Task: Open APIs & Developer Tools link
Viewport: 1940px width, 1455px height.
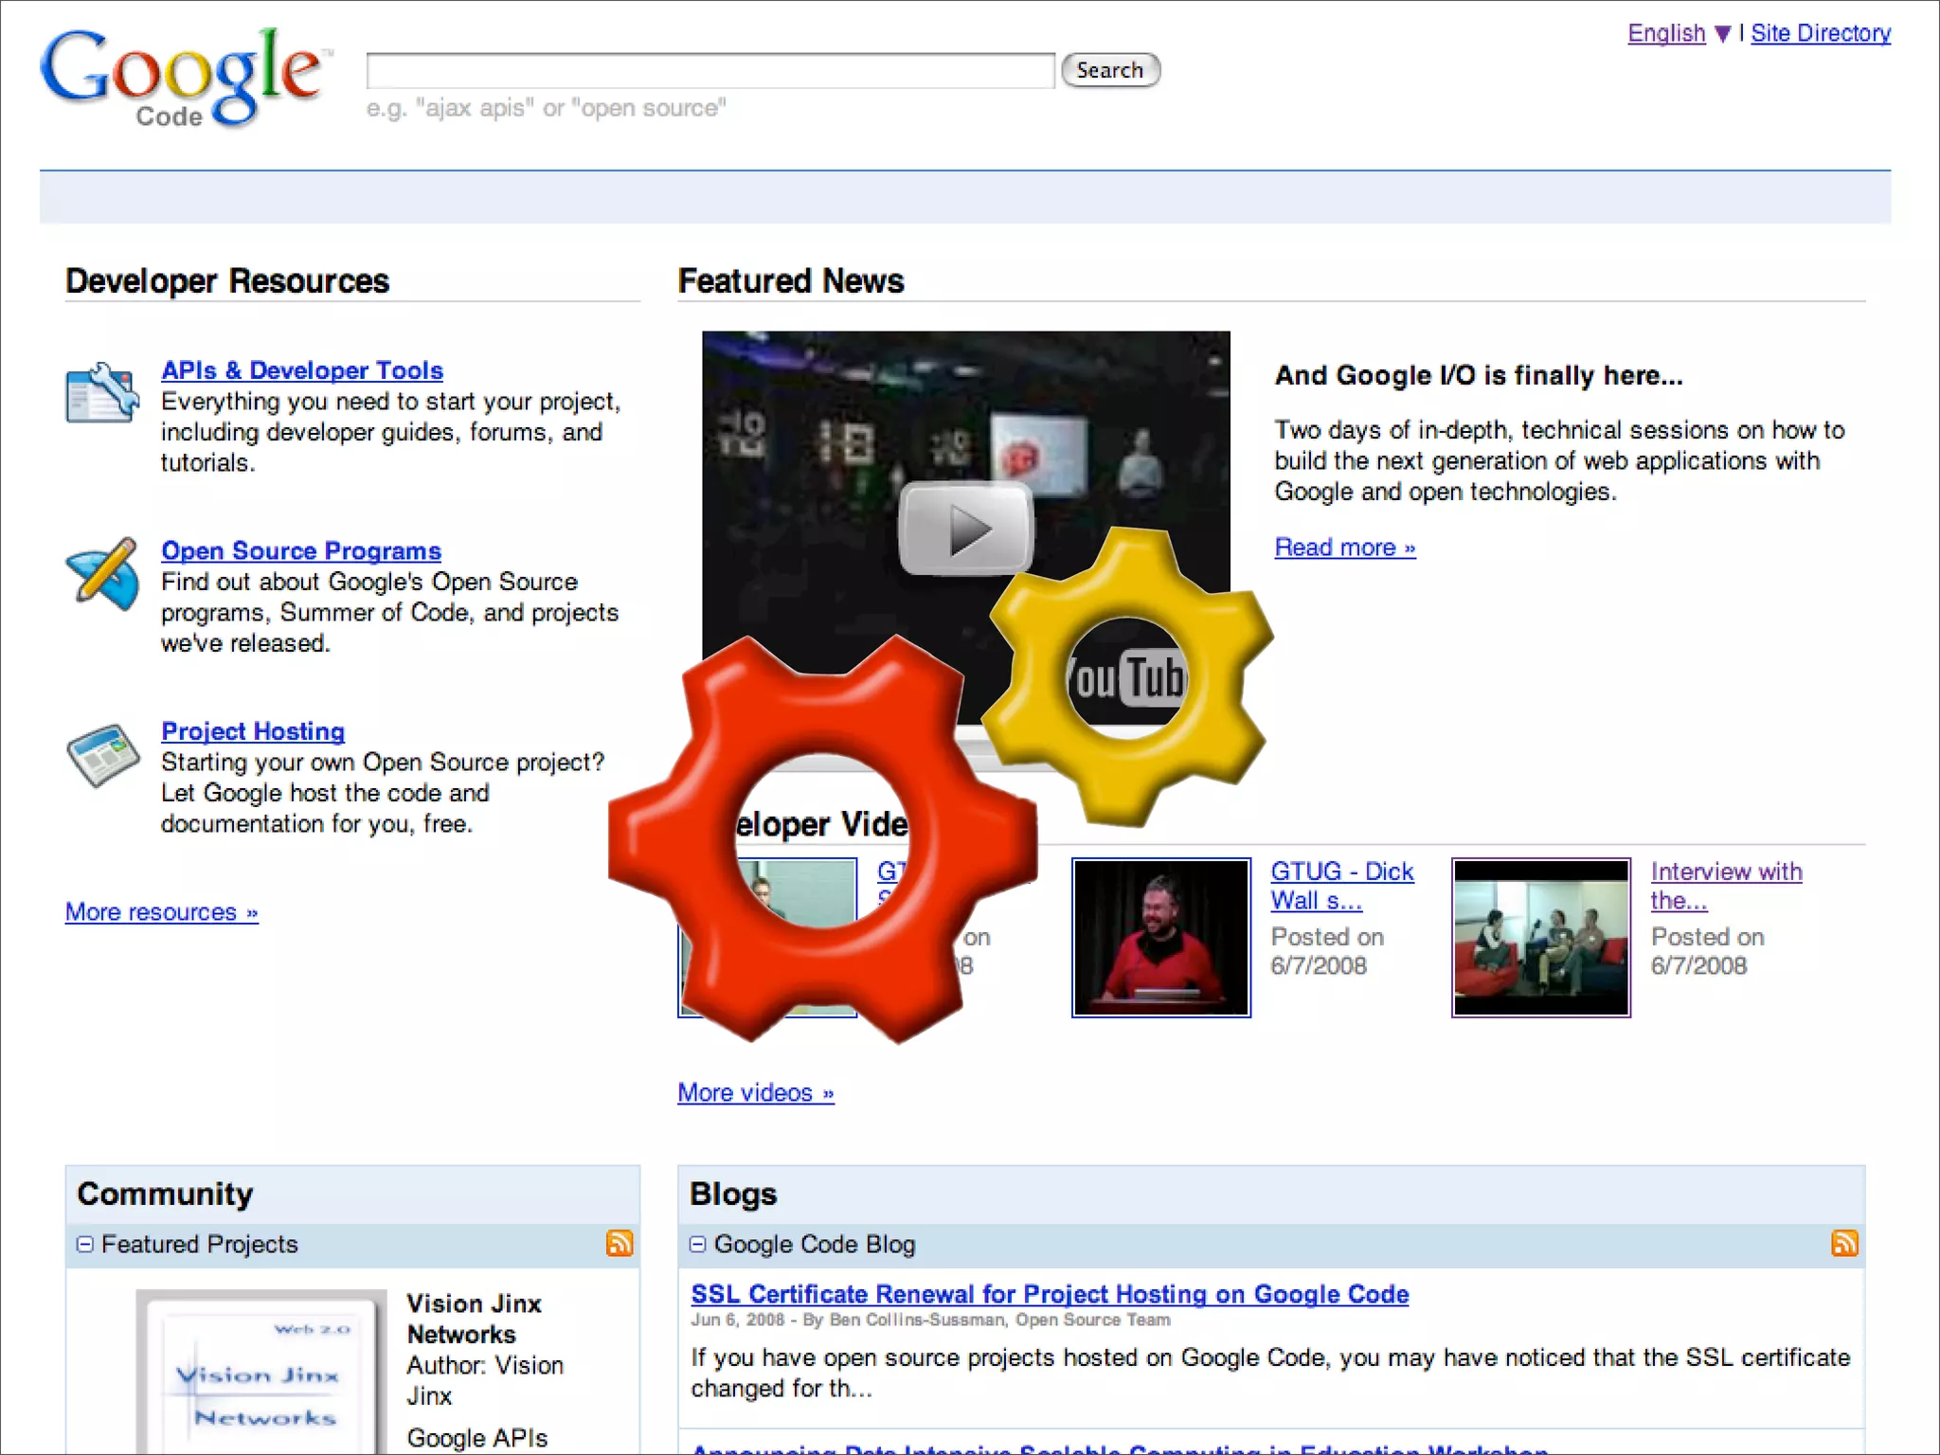Action: (302, 370)
